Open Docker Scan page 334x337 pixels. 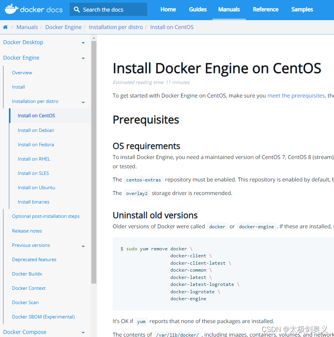pyautogui.click(x=26, y=303)
